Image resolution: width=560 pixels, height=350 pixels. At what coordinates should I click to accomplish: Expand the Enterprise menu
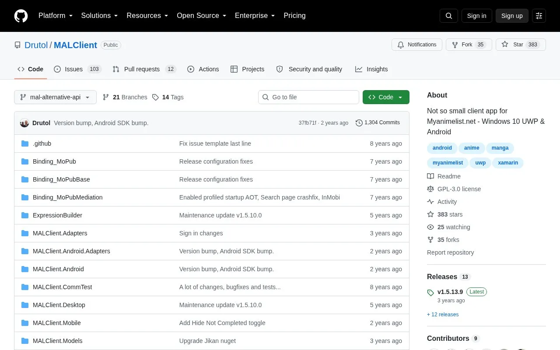coord(255,16)
